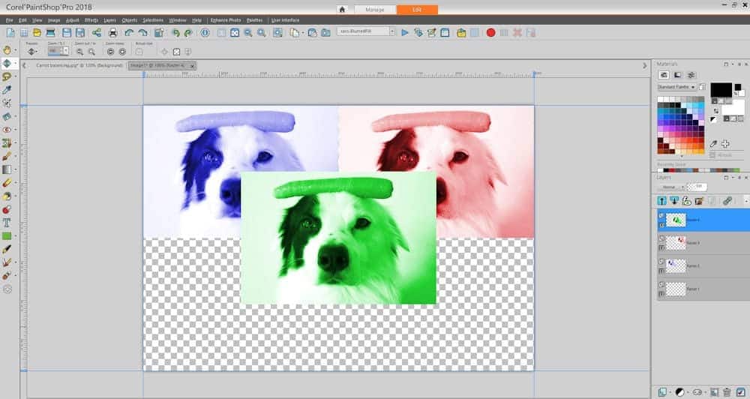Hide the Raster 3 layer using its eye
This screenshot has width=750, height=399.
[x=661, y=239]
